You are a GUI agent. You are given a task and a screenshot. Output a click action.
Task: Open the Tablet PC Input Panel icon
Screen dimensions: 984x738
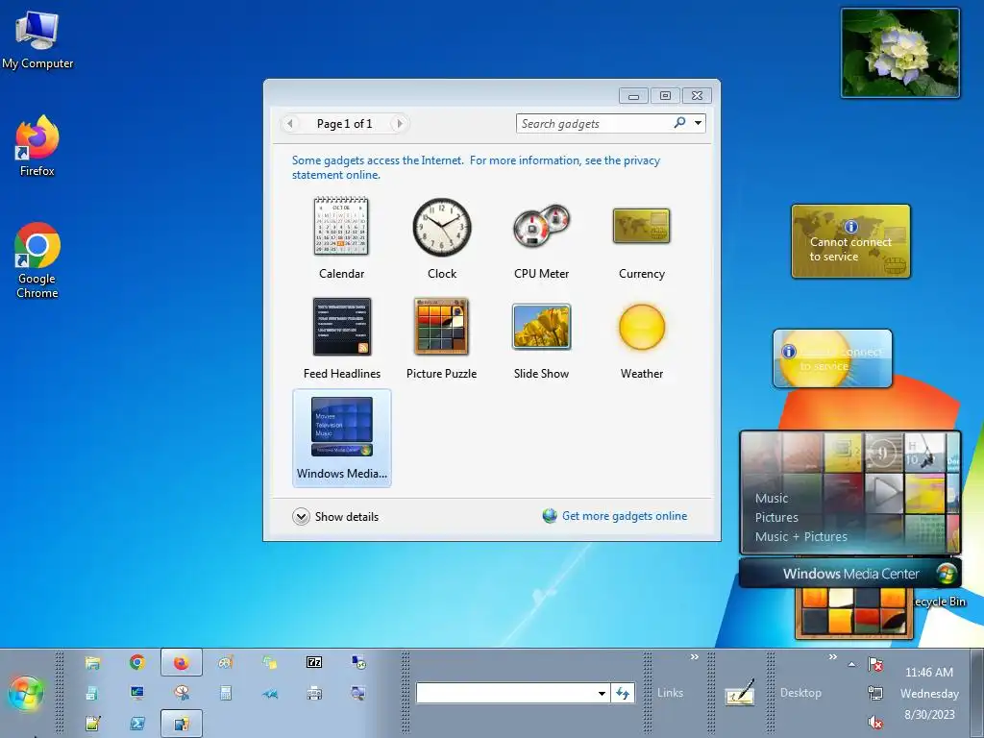[740, 693]
